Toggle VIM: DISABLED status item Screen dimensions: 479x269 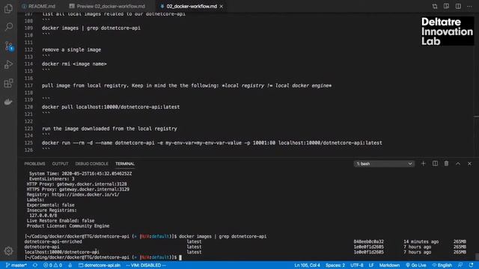point(146,265)
